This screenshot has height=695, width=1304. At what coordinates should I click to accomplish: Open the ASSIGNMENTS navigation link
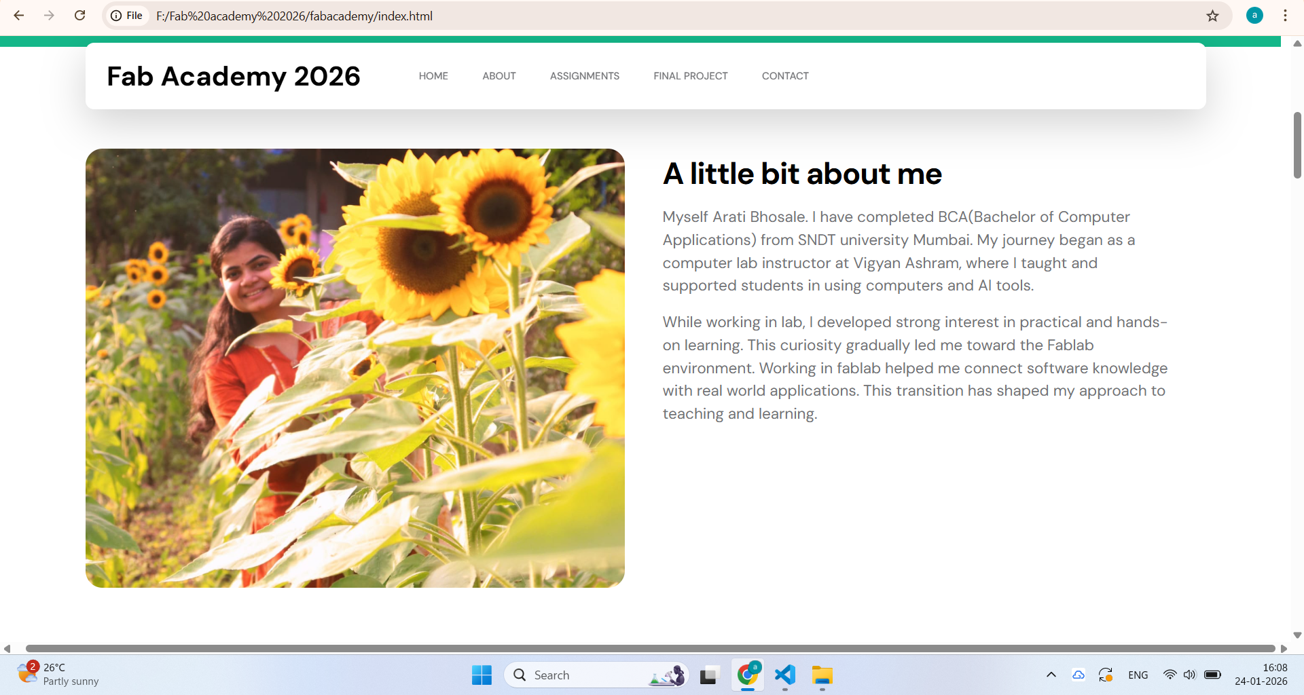tap(585, 76)
